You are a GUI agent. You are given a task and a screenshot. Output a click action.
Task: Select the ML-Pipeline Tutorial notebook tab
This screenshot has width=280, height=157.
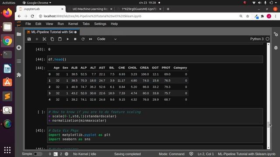[x=52, y=32]
